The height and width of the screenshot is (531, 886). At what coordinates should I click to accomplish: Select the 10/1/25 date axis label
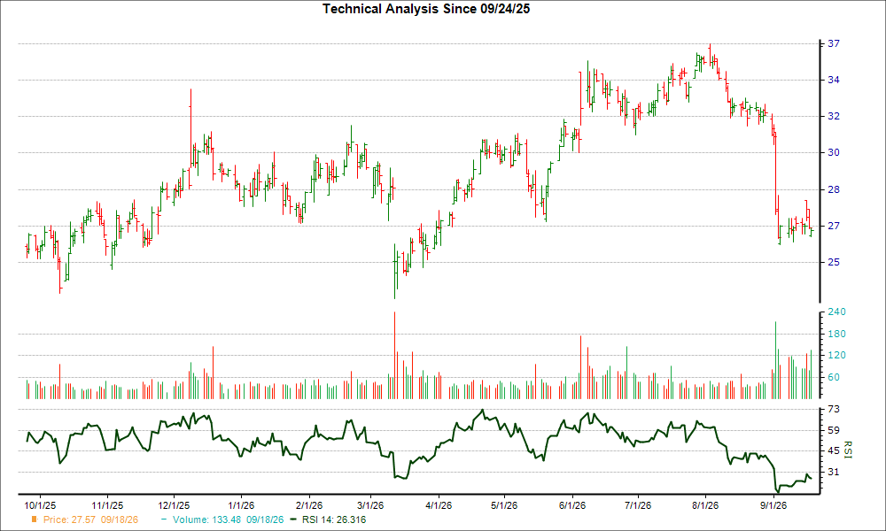click(40, 505)
